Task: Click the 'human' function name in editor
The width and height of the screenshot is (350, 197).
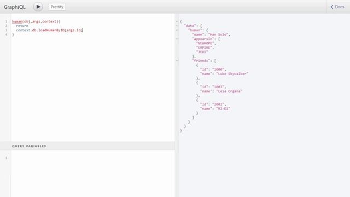Action: 17,21
